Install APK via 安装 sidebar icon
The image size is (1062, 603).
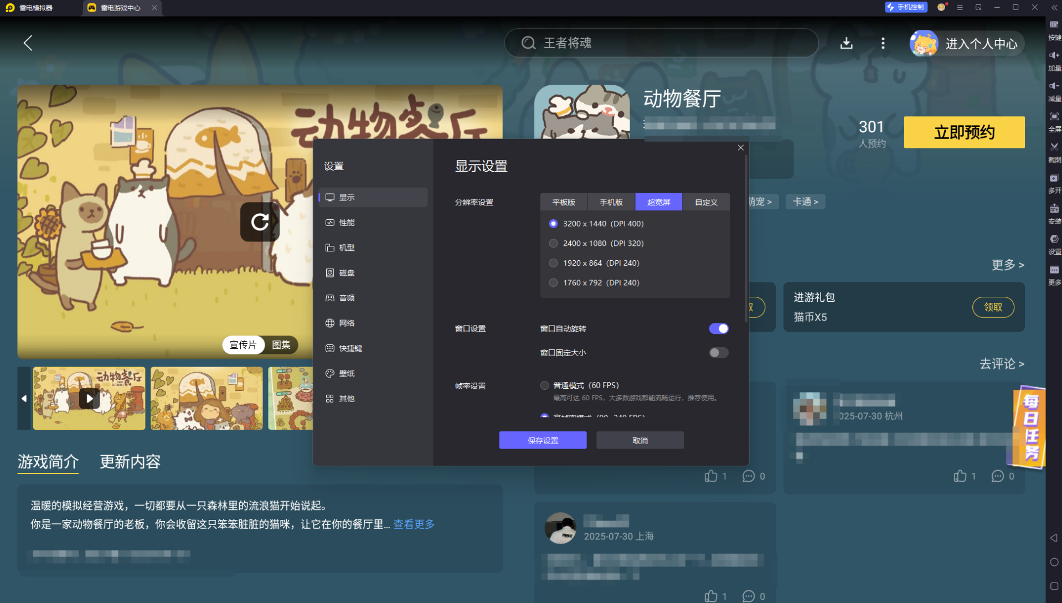[1054, 213]
